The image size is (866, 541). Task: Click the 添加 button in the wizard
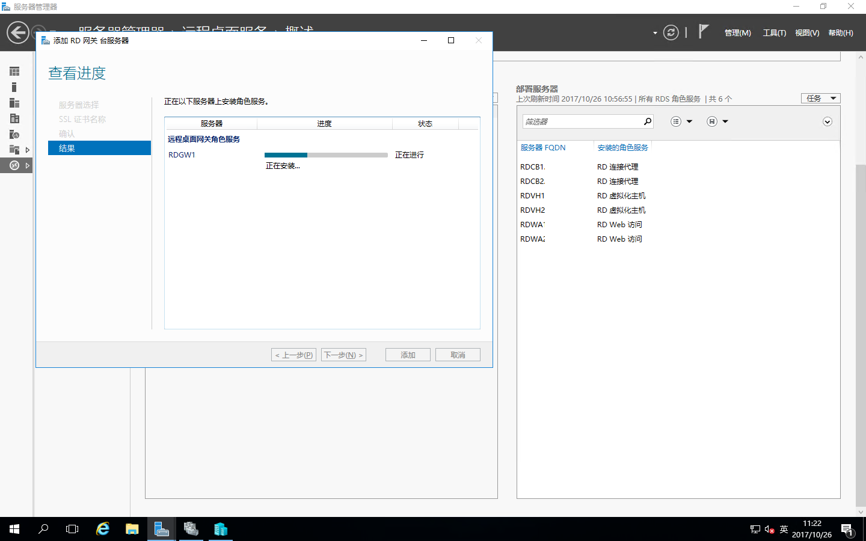coord(408,355)
